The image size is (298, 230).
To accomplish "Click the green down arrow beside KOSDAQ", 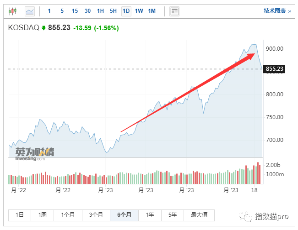I will (x=43, y=28).
